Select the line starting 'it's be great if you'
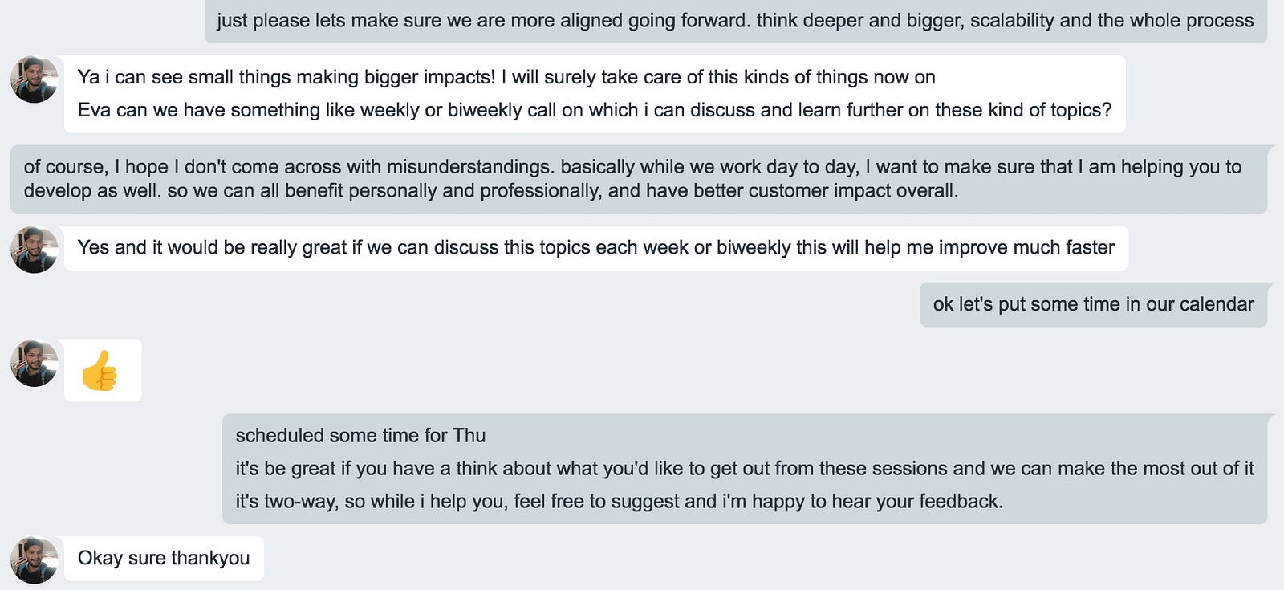 pos(744,469)
